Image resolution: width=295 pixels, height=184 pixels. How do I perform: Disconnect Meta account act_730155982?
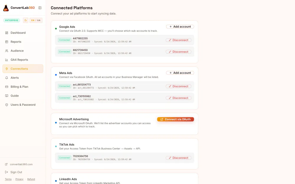(178, 98)
